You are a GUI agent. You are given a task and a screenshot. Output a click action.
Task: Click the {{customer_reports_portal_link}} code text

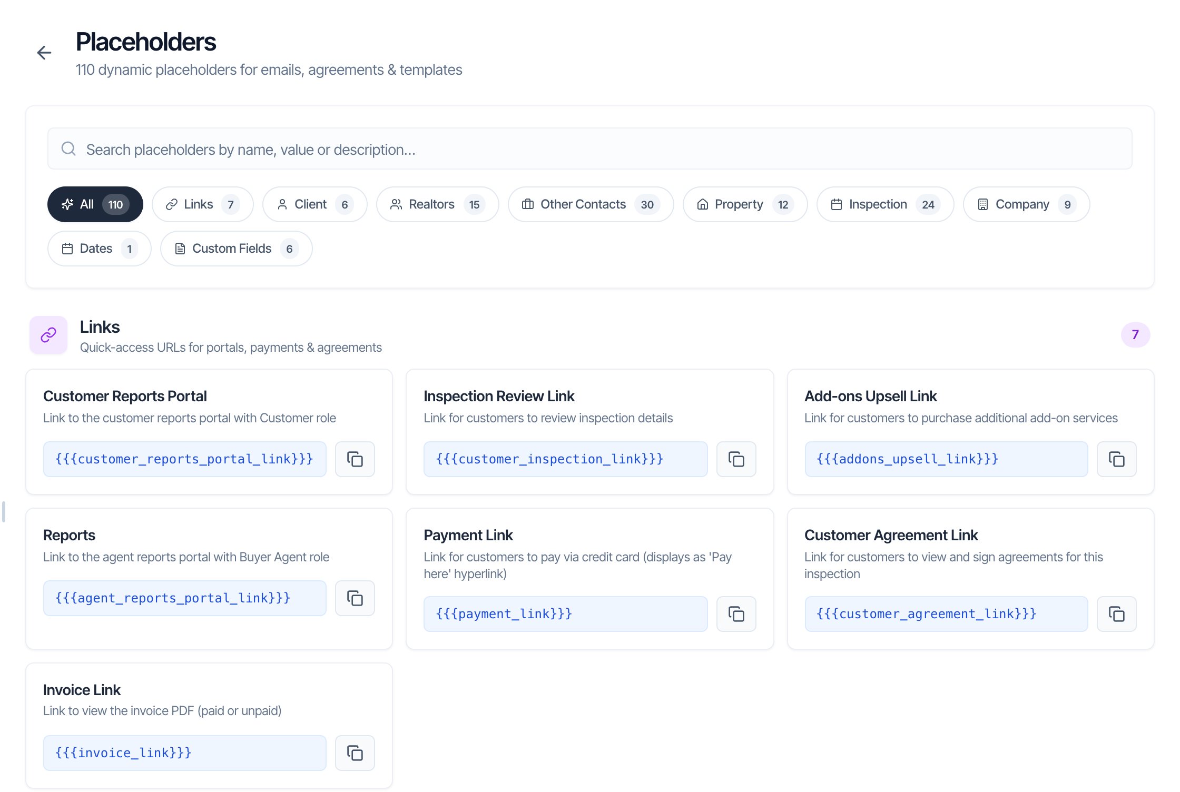tap(184, 459)
